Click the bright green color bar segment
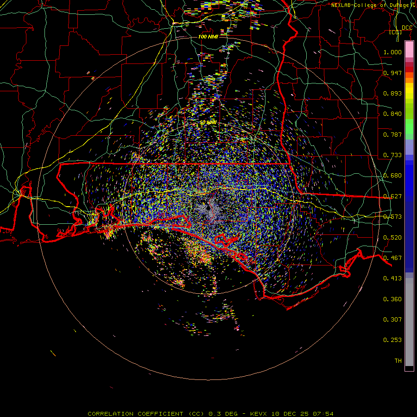Image resolution: width=417 pixels, height=417 pixels. [x=409, y=126]
